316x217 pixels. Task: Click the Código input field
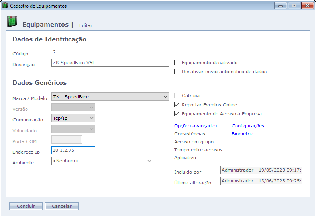(x=67, y=52)
